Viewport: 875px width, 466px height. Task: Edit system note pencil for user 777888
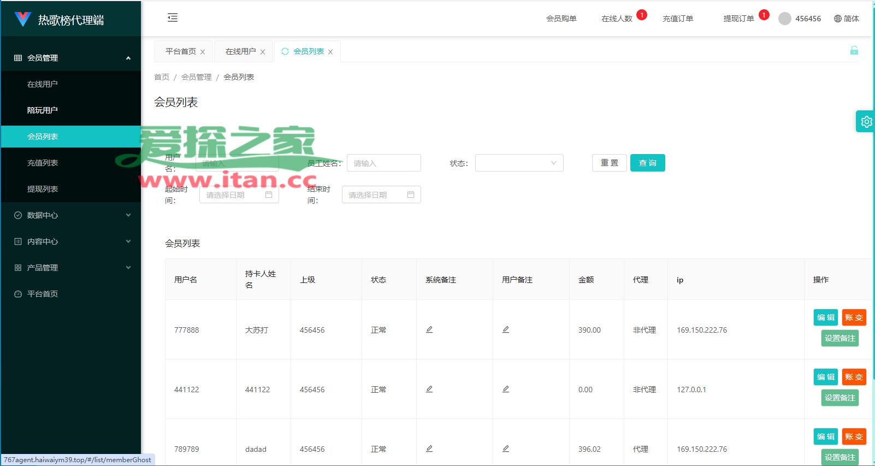[x=429, y=329]
